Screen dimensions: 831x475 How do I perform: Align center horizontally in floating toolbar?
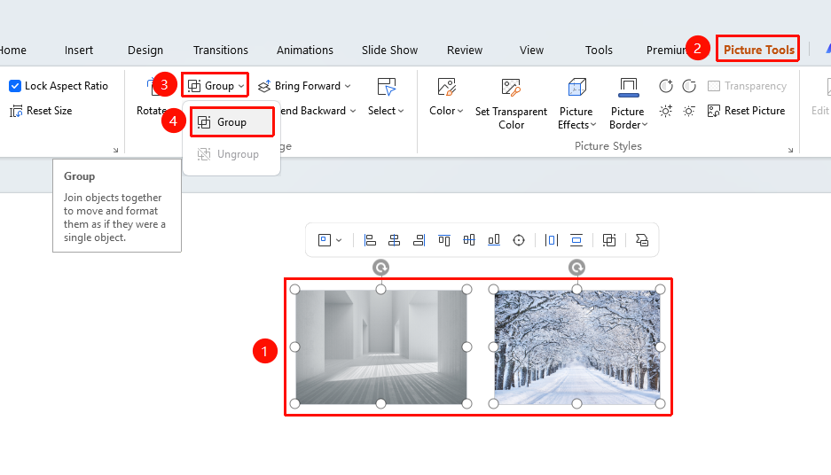(395, 240)
